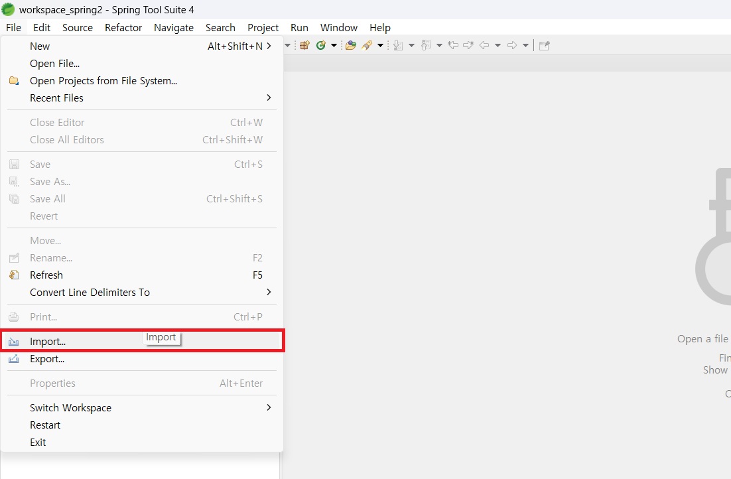
Task: Open the Source menu
Action: tap(78, 27)
